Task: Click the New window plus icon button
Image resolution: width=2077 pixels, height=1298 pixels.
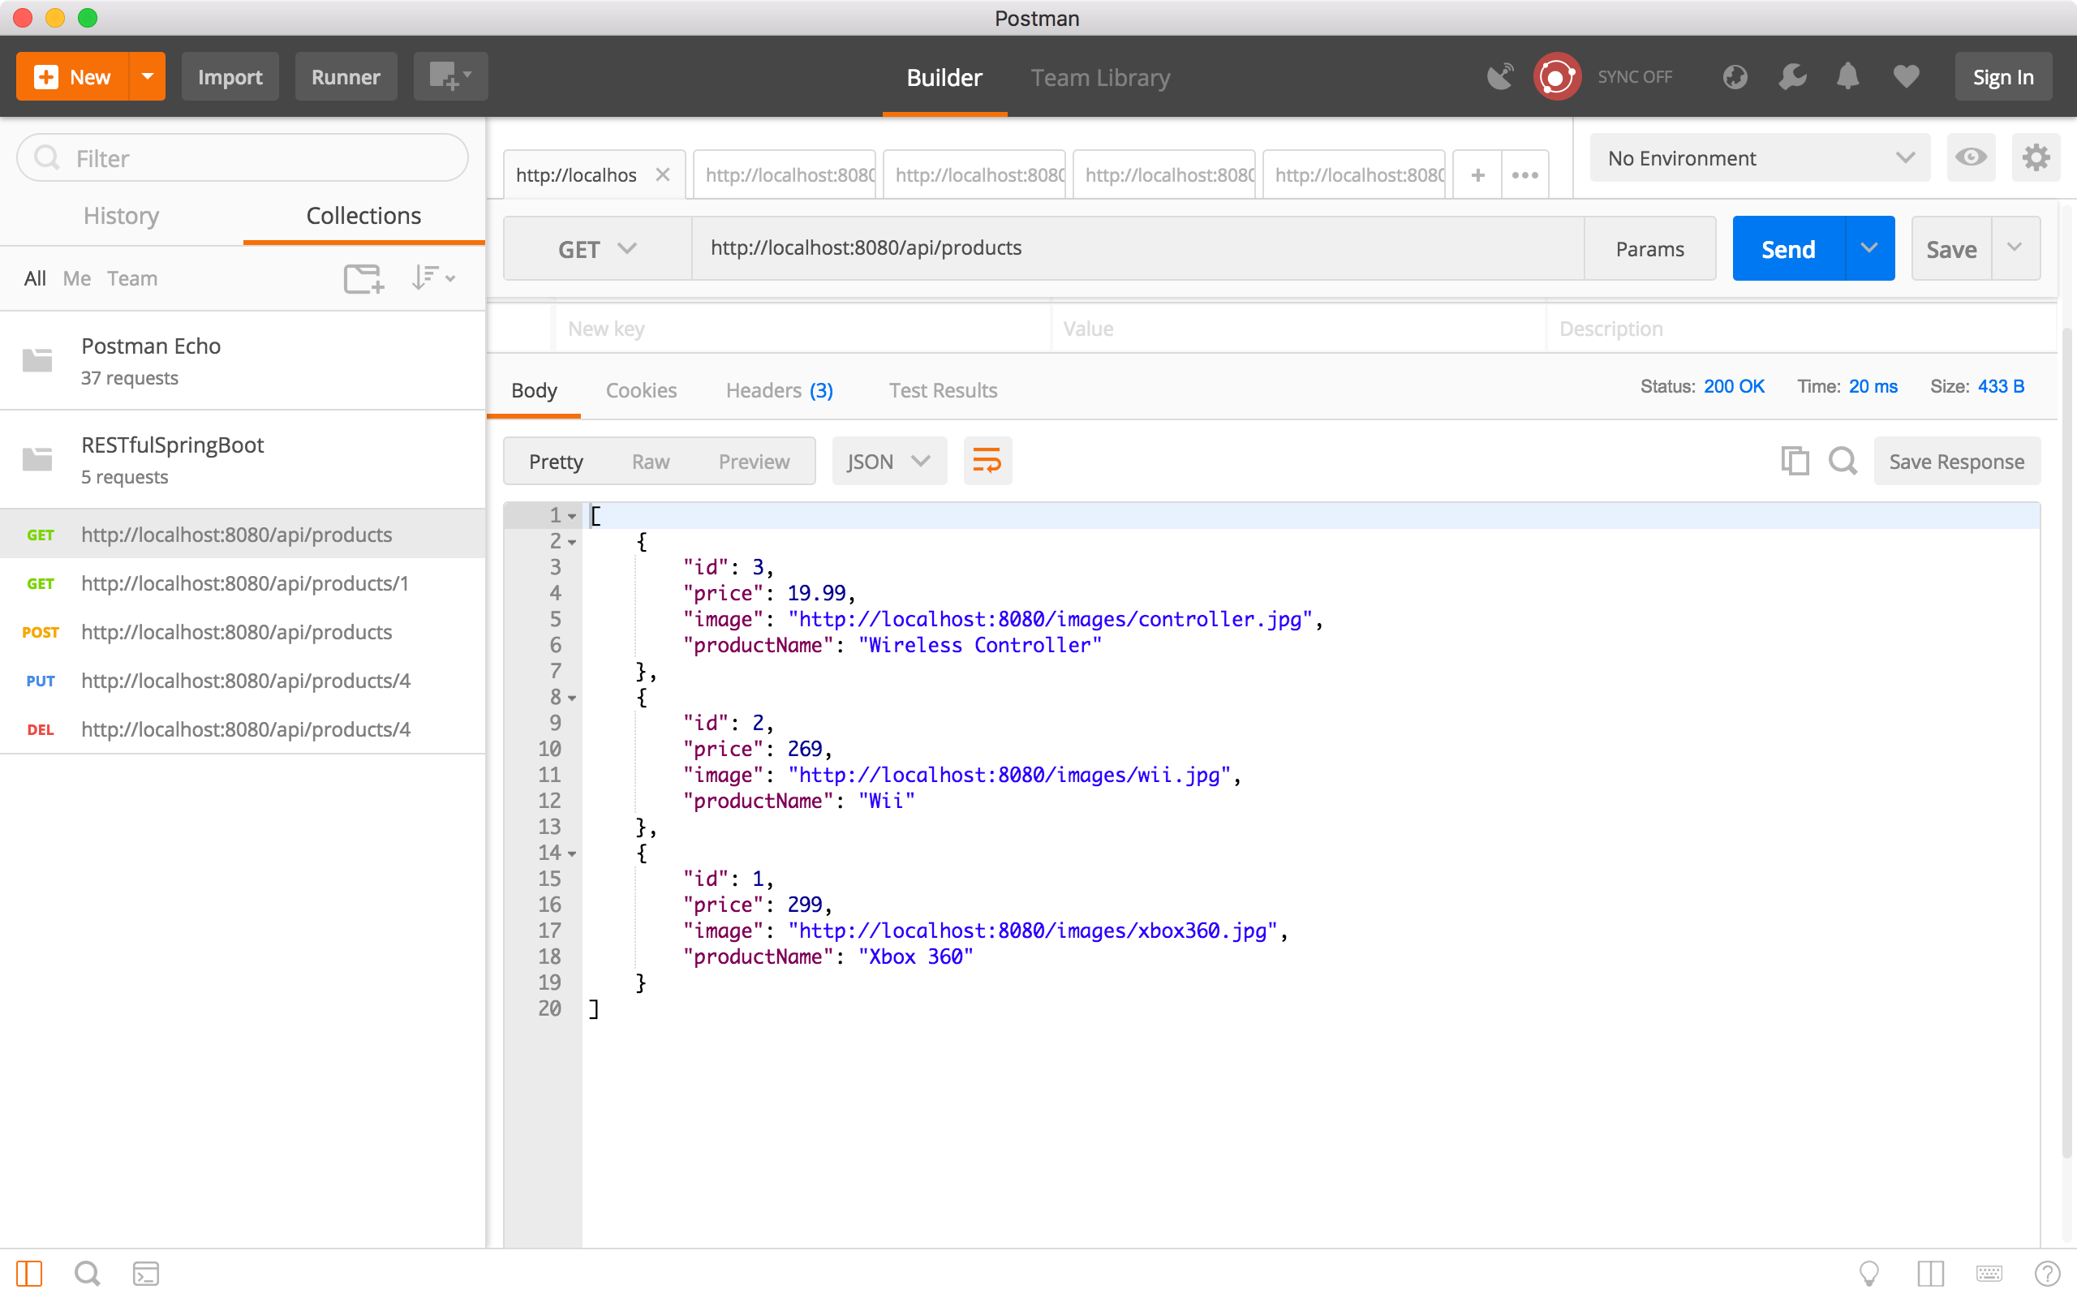Action: click(449, 76)
